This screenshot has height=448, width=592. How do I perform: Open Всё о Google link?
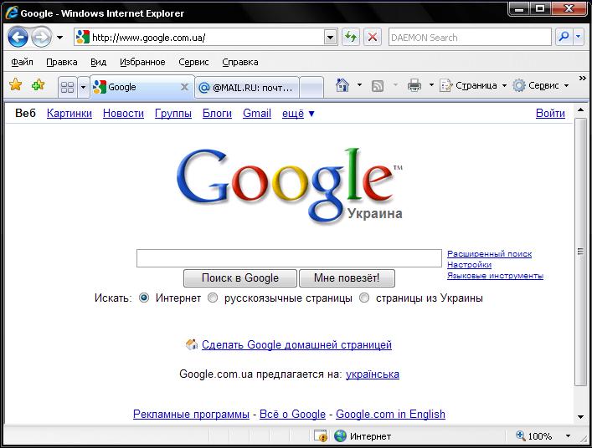292,414
